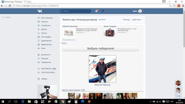Screen dimensions: 185x104
Task: Click first participant avatar in bottom row
Action: 71,96
